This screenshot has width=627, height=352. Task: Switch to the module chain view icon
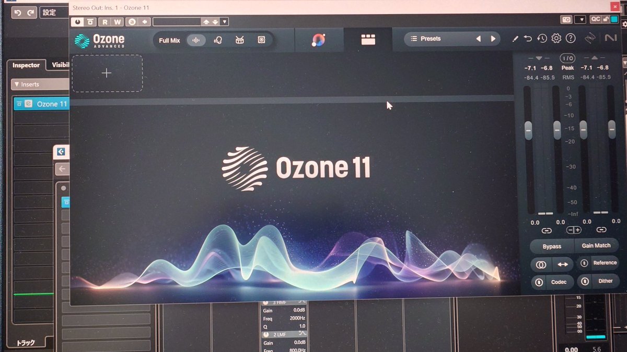click(x=368, y=40)
